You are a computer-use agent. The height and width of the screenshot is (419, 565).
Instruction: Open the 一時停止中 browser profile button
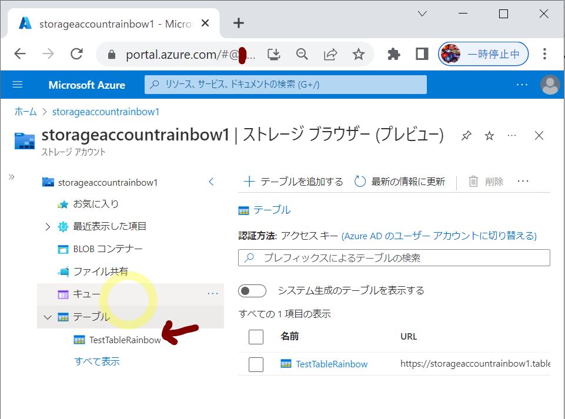click(x=483, y=54)
